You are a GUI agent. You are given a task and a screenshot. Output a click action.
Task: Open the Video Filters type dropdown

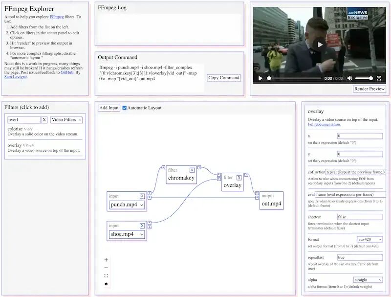[x=66, y=120]
